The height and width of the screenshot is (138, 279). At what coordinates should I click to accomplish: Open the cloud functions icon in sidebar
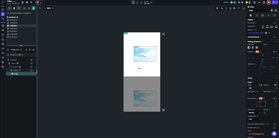(x=3, y=53)
